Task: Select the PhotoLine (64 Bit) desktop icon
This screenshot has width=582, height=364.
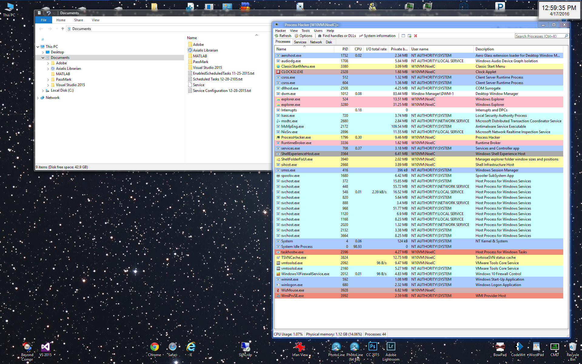Action: [x=354, y=352]
